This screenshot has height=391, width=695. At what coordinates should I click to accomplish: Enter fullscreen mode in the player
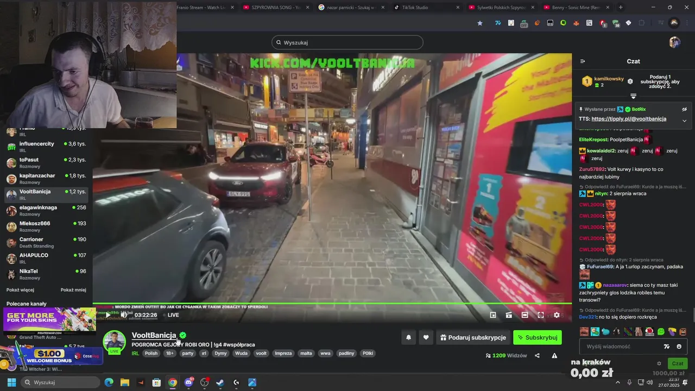click(x=541, y=315)
